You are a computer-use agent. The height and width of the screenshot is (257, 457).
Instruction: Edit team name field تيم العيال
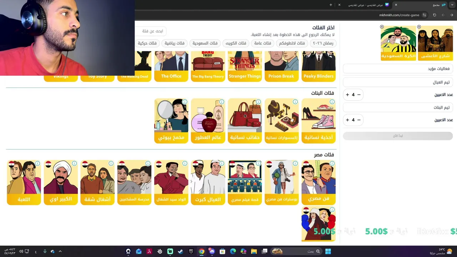[398, 82]
